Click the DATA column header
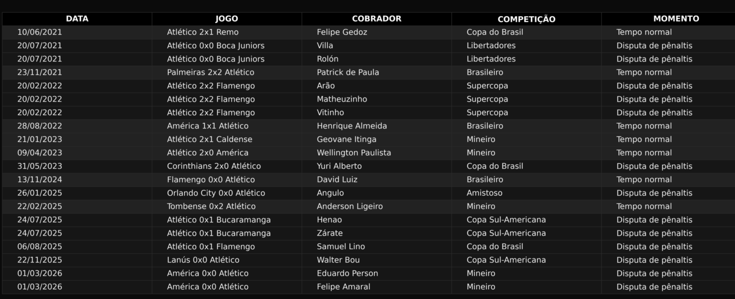The image size is (735, 299). (x=77, y=19)
